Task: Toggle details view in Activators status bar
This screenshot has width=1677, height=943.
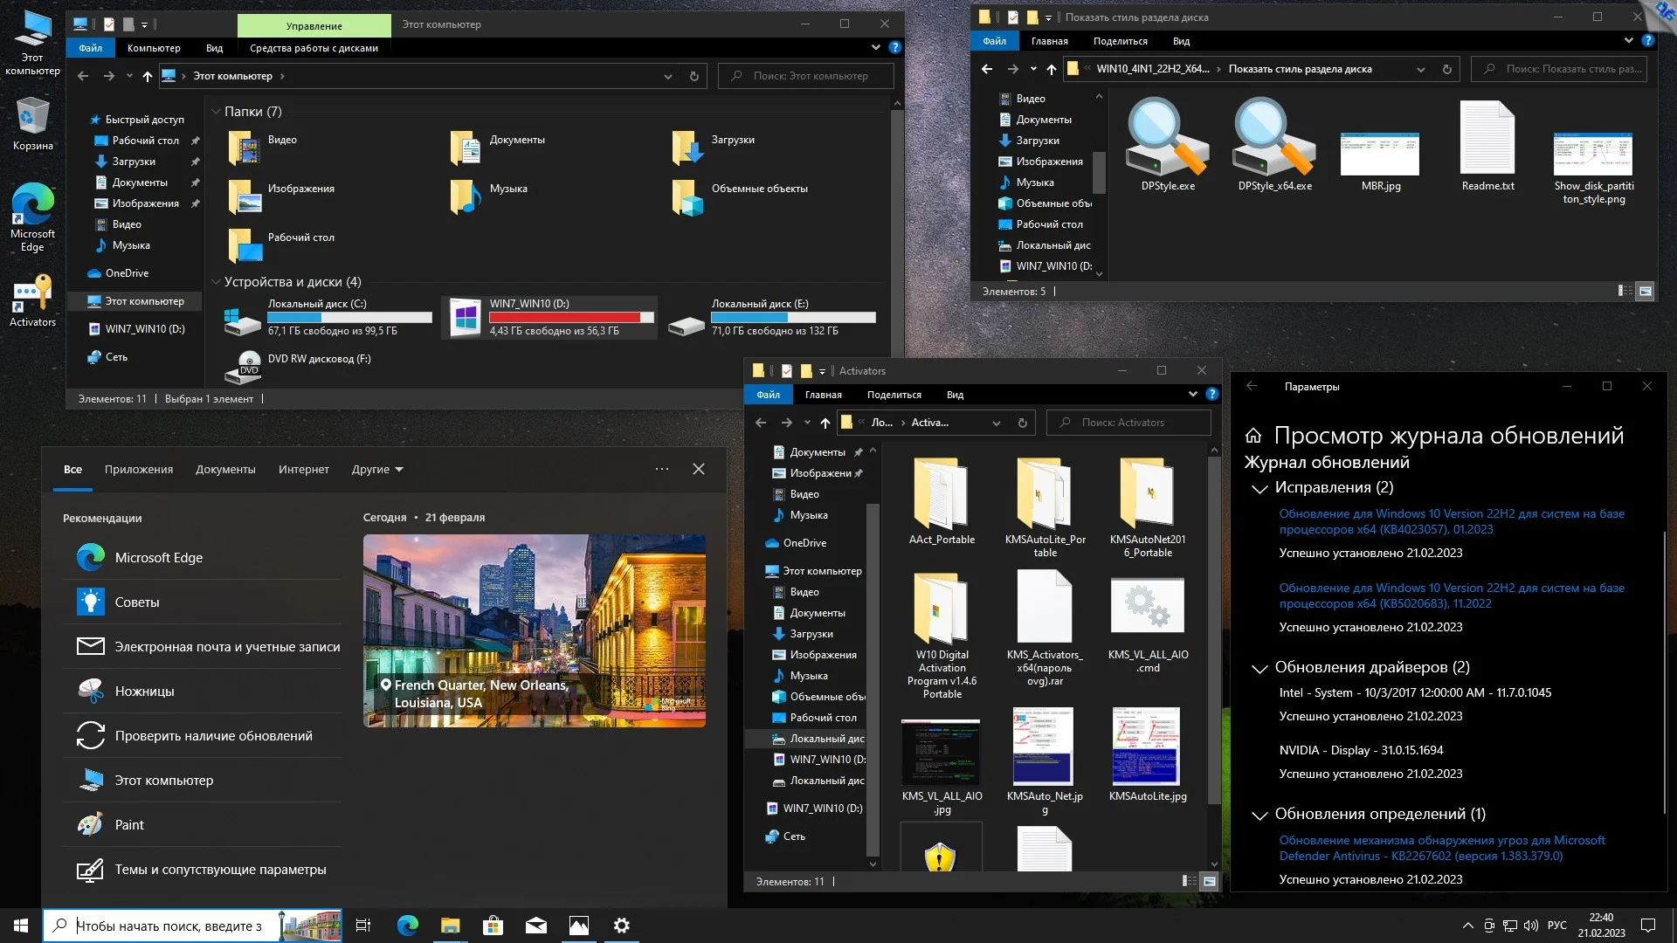Action: tap(1189, 881)
